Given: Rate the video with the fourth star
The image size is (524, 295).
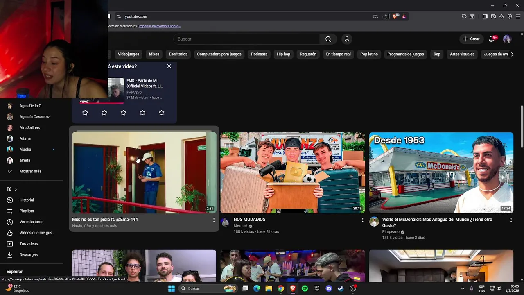Looking at the screenshot, I should [142, 113].
